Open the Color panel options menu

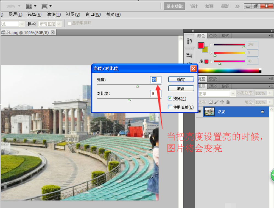(x=271, y=36)
